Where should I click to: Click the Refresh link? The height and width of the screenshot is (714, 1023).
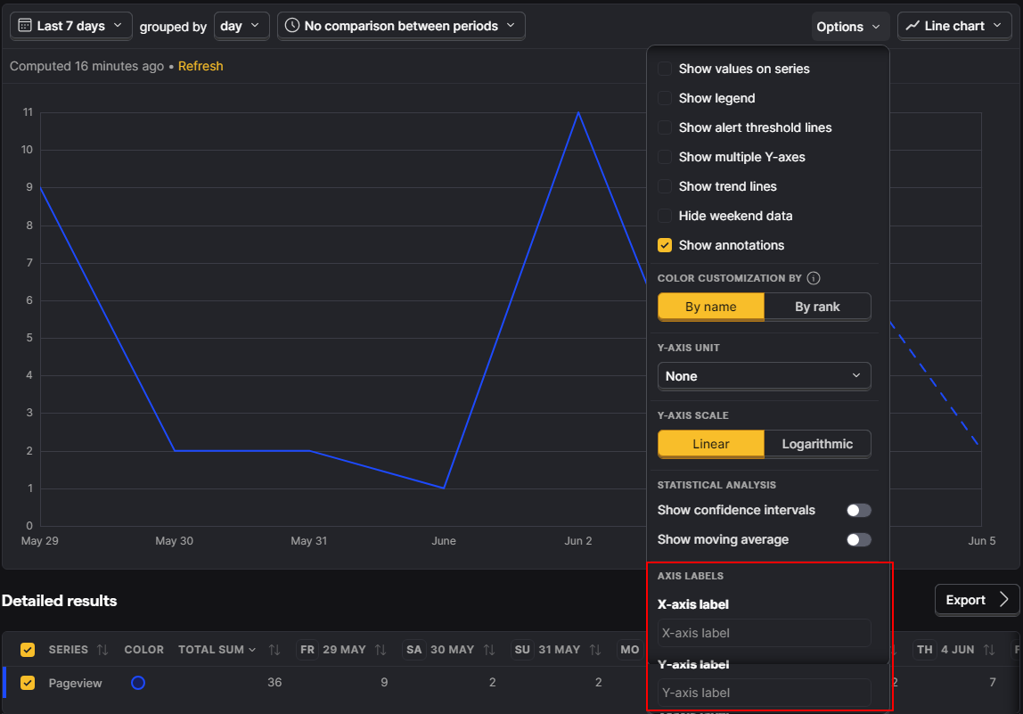tap(201, 66)
